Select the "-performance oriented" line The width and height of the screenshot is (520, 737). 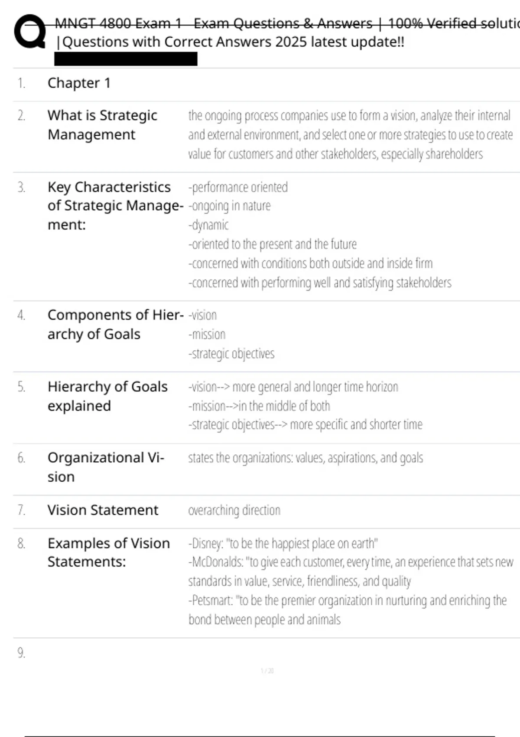(x=238, y=187)
